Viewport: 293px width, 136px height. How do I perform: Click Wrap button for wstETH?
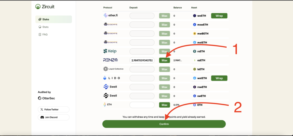(x=219, y=78)
